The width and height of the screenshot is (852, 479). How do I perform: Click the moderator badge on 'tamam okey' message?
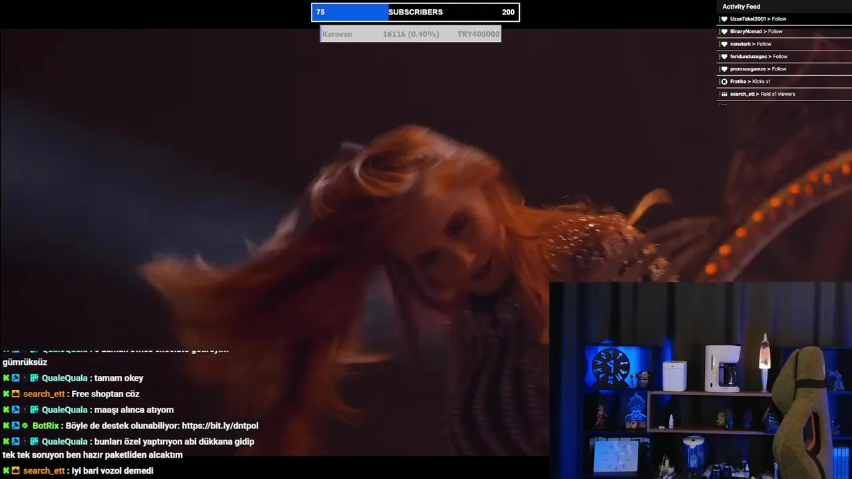point(15,378)
